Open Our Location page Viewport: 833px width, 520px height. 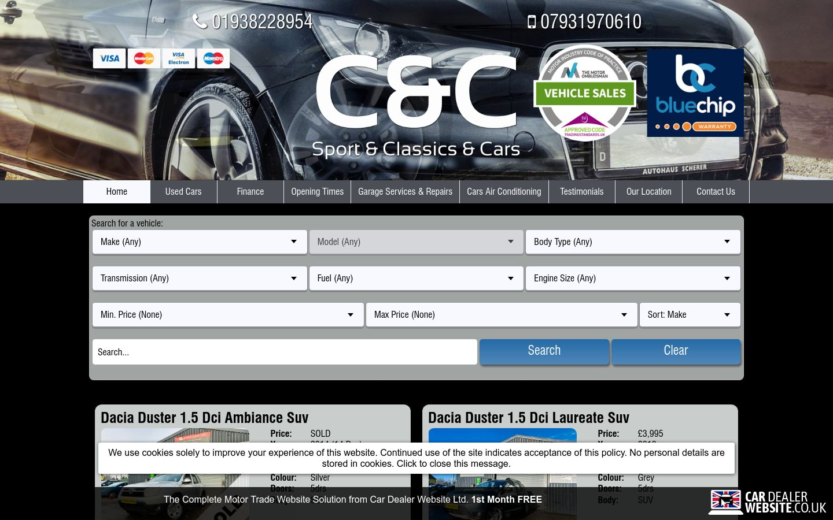pyautogui.click(x=649, y=192)
